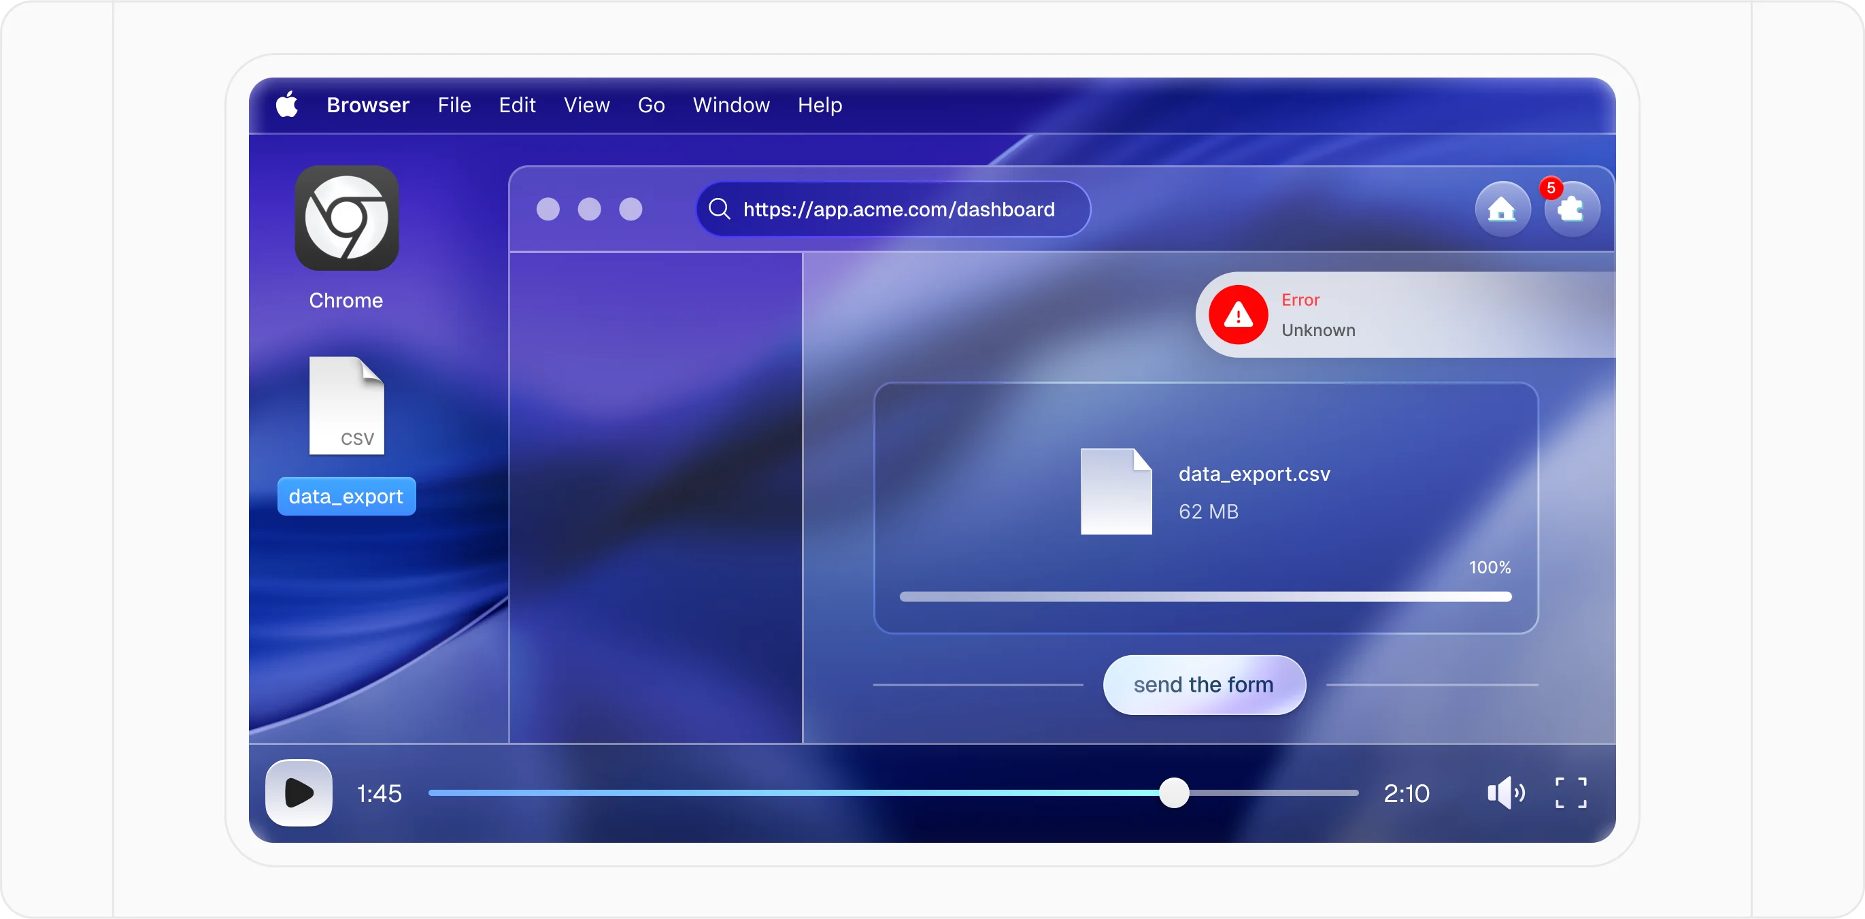
Task: Click the red notification badge showing 5
Action: coord(1551,188)
